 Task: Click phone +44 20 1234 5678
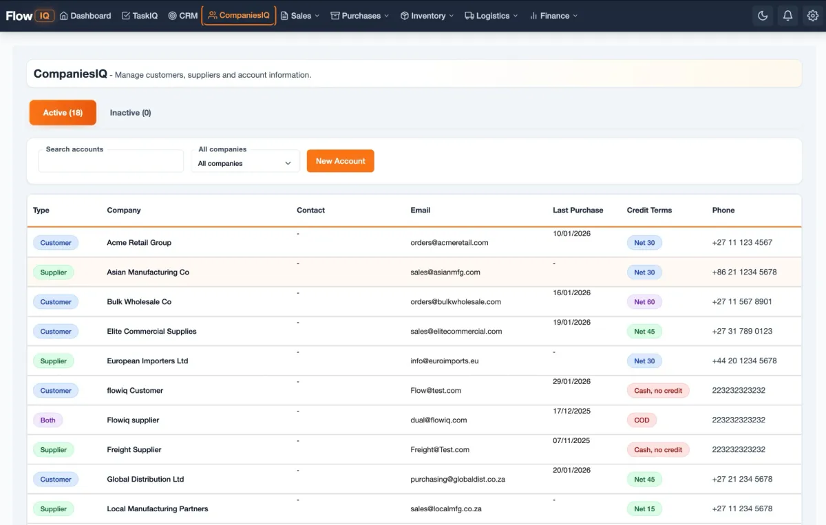[x=744, y=361]
